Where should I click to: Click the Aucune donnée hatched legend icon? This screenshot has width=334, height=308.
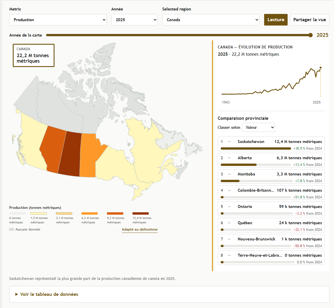pyautogui.click(x=12, y=229)
